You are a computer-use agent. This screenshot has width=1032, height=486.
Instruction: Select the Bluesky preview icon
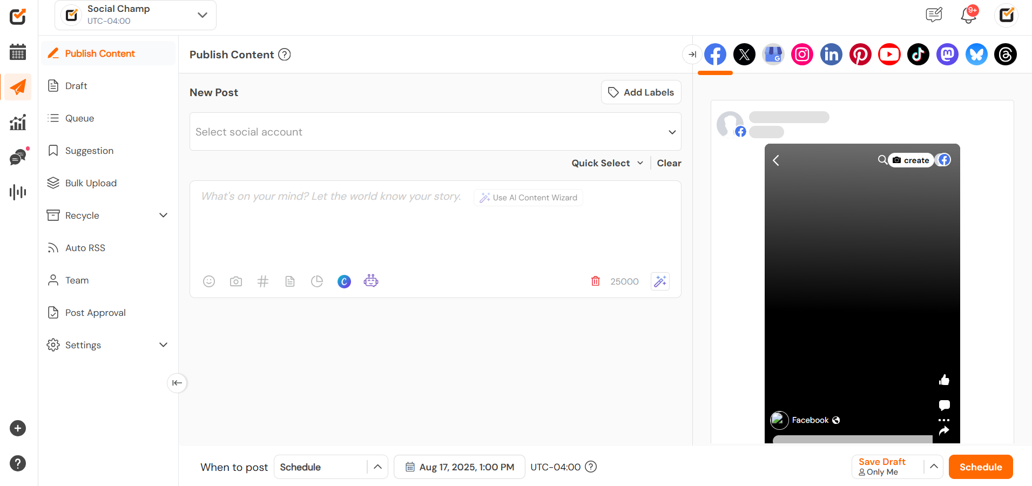pyautogui.click(x=976, y=55)
